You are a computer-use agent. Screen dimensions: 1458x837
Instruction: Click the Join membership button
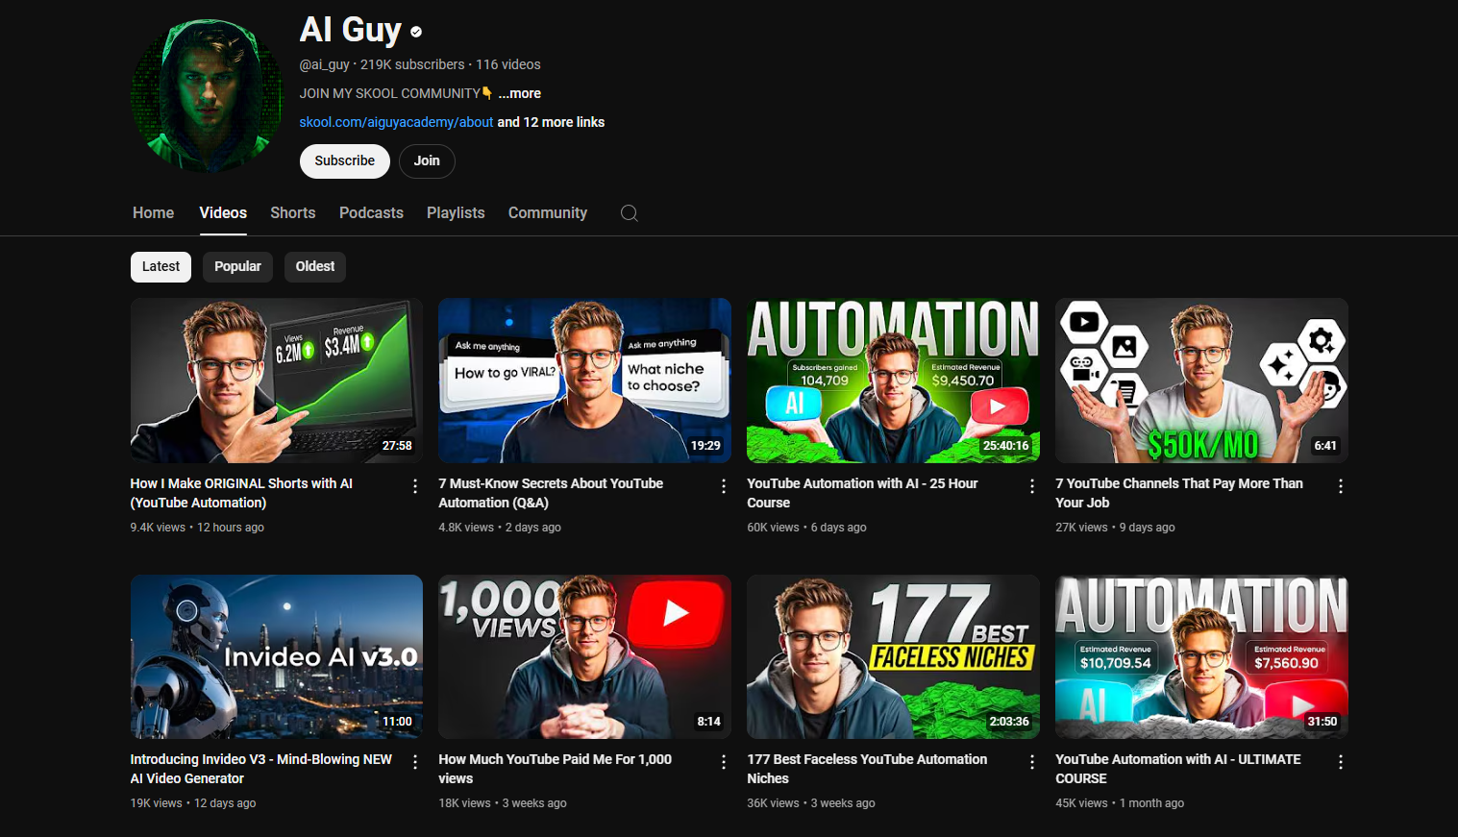(427, 161)
